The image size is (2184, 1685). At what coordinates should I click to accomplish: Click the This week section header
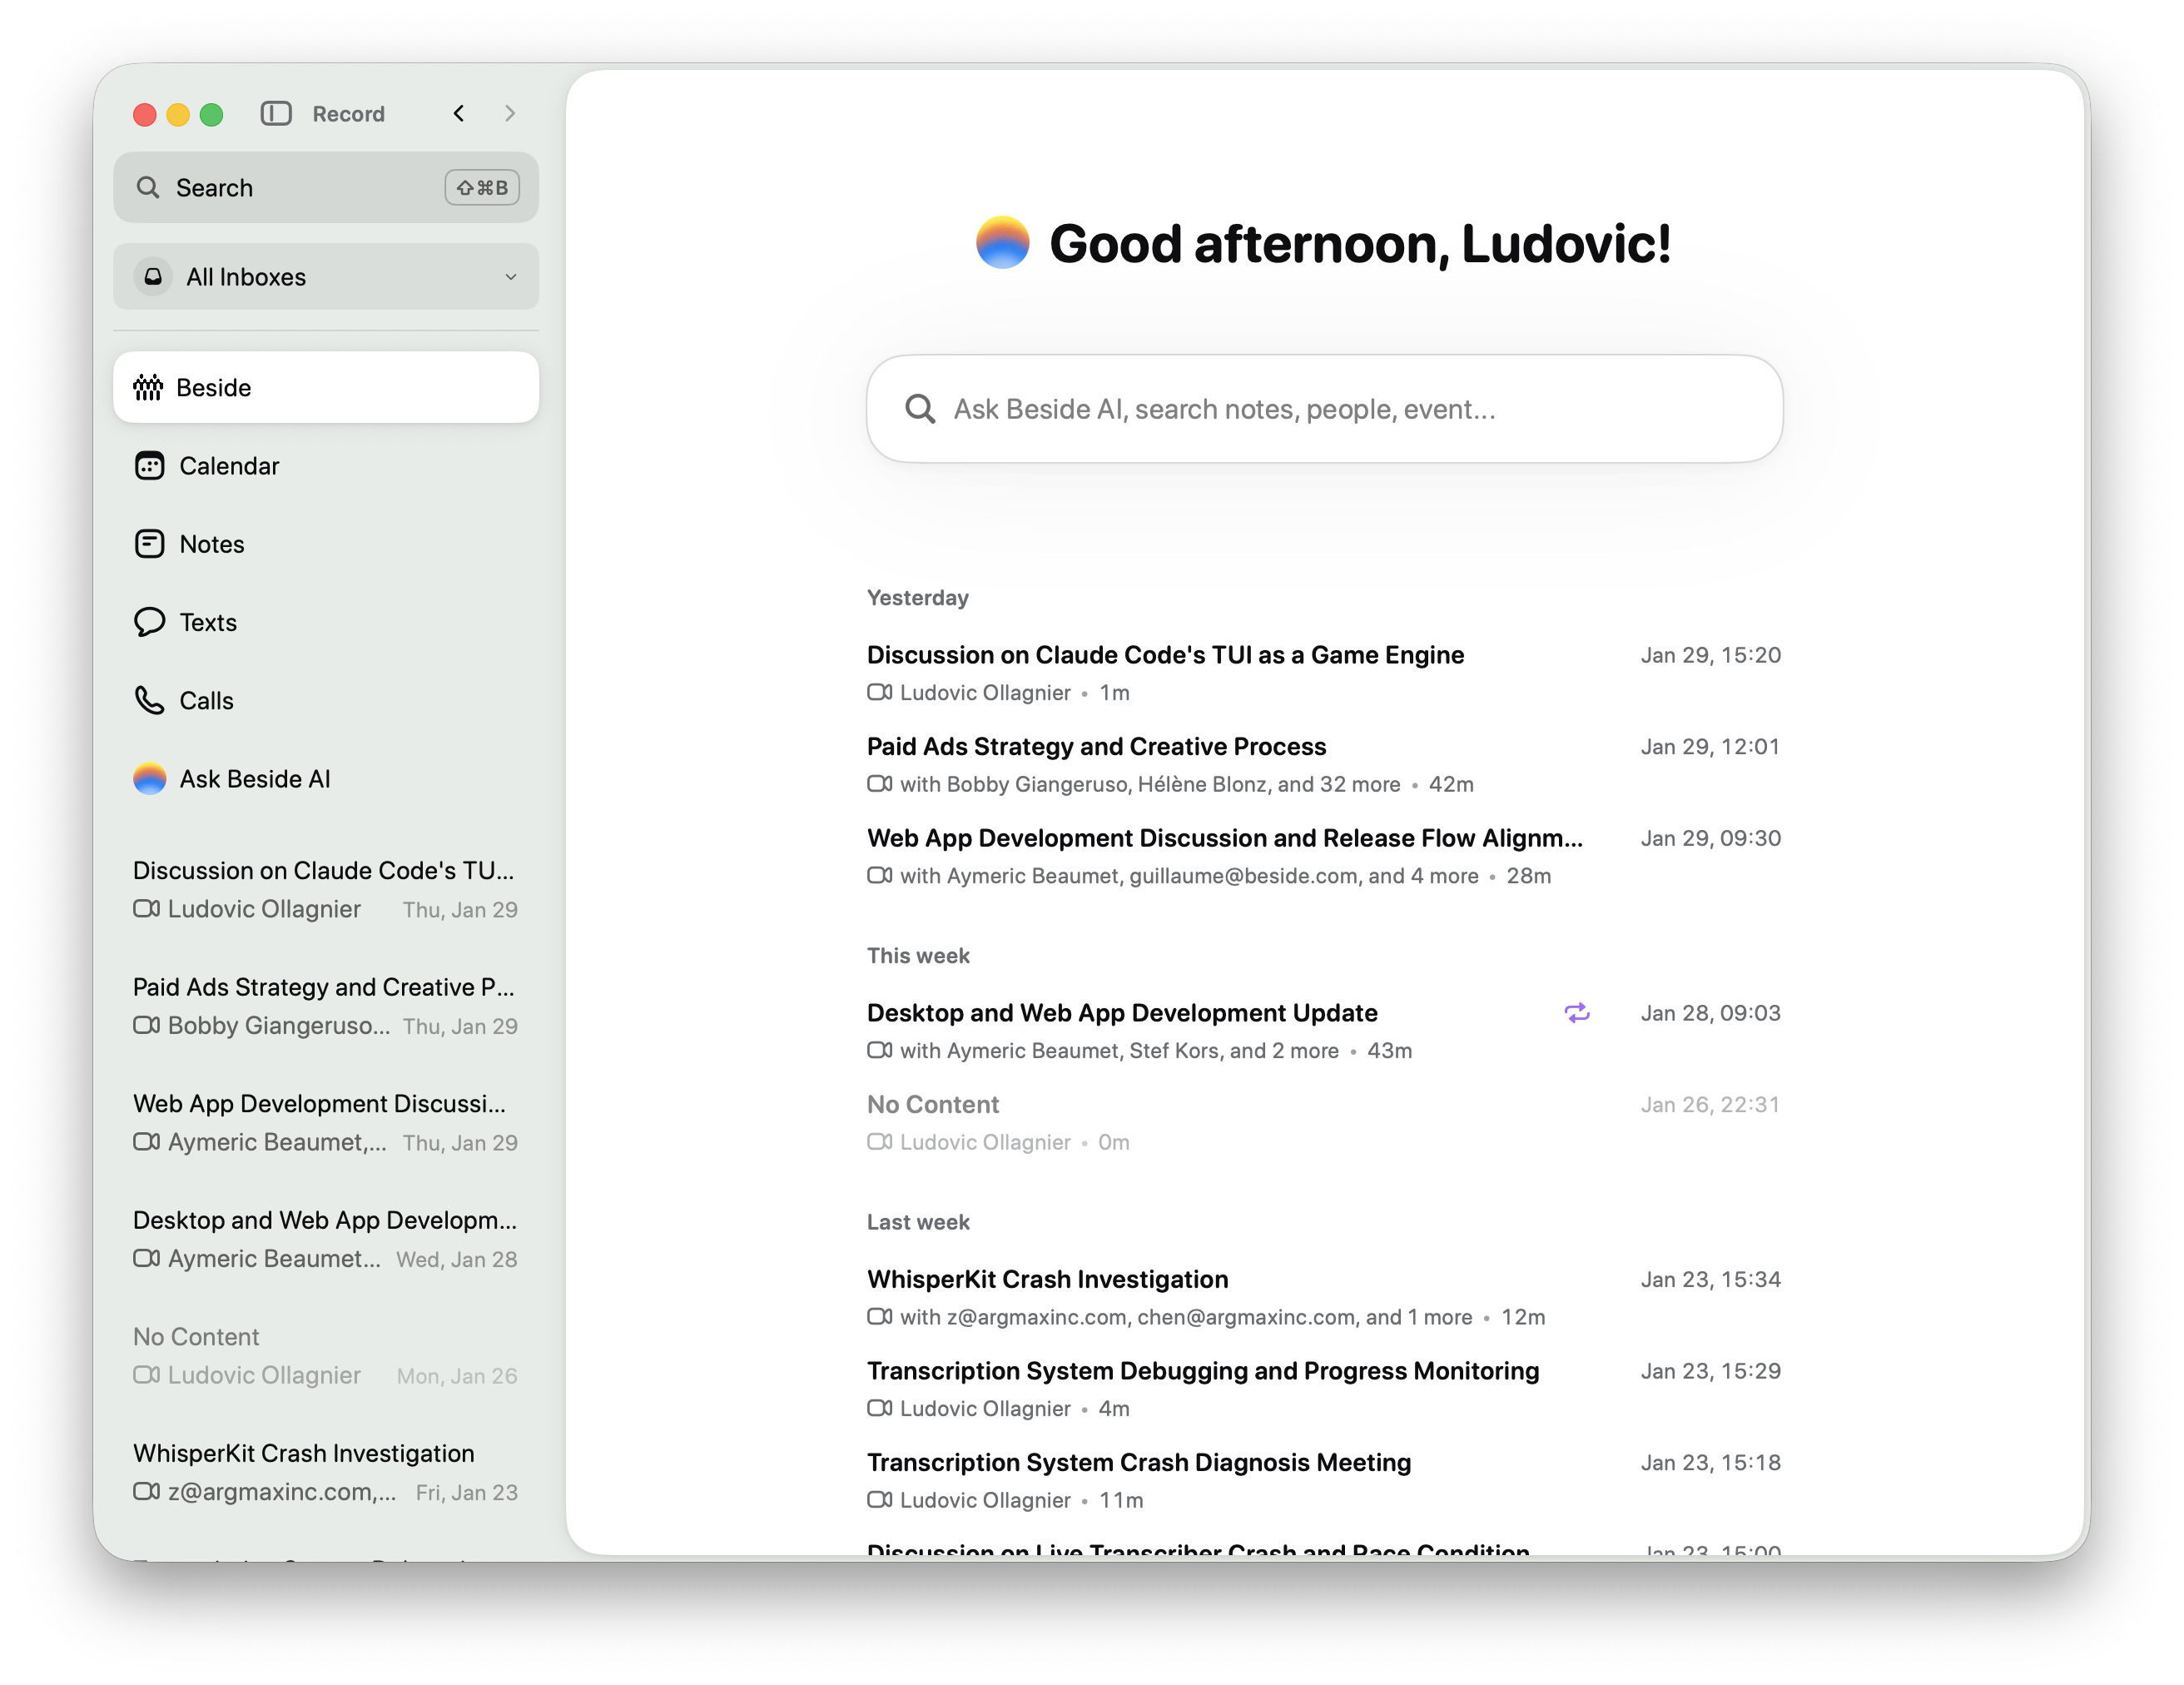pos(918,955)
